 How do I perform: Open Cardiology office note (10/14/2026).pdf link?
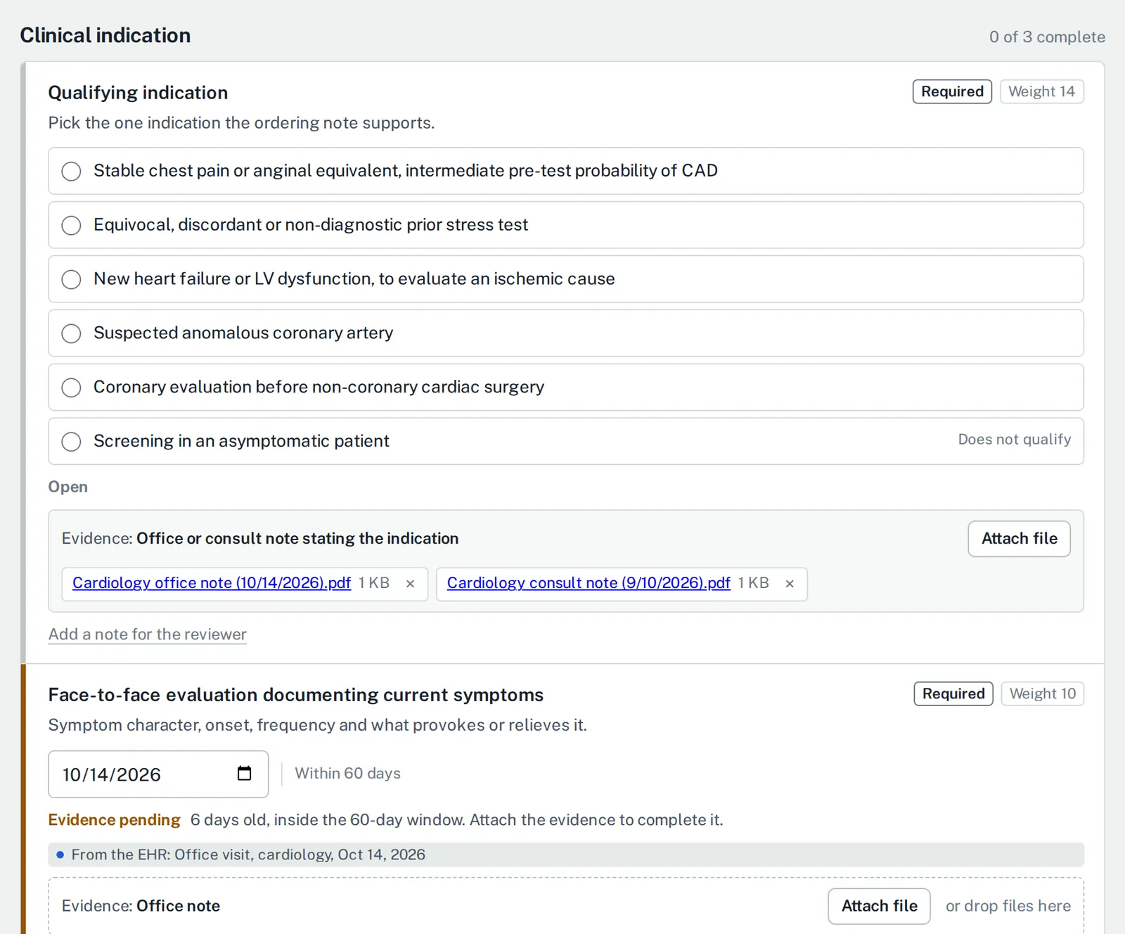click(212, 583)
